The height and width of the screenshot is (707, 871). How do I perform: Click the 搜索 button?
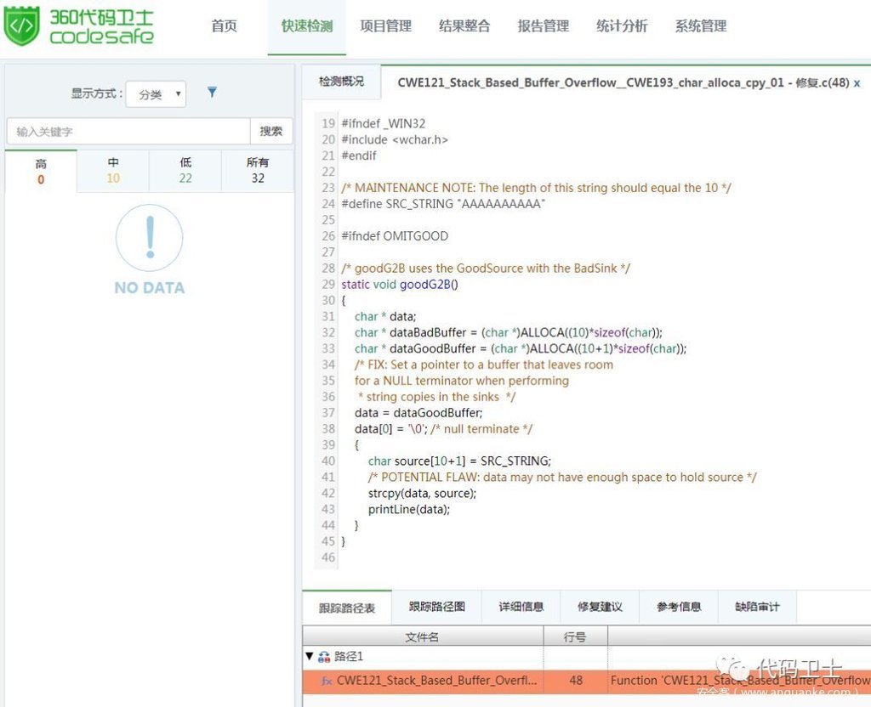pos(271,131)
